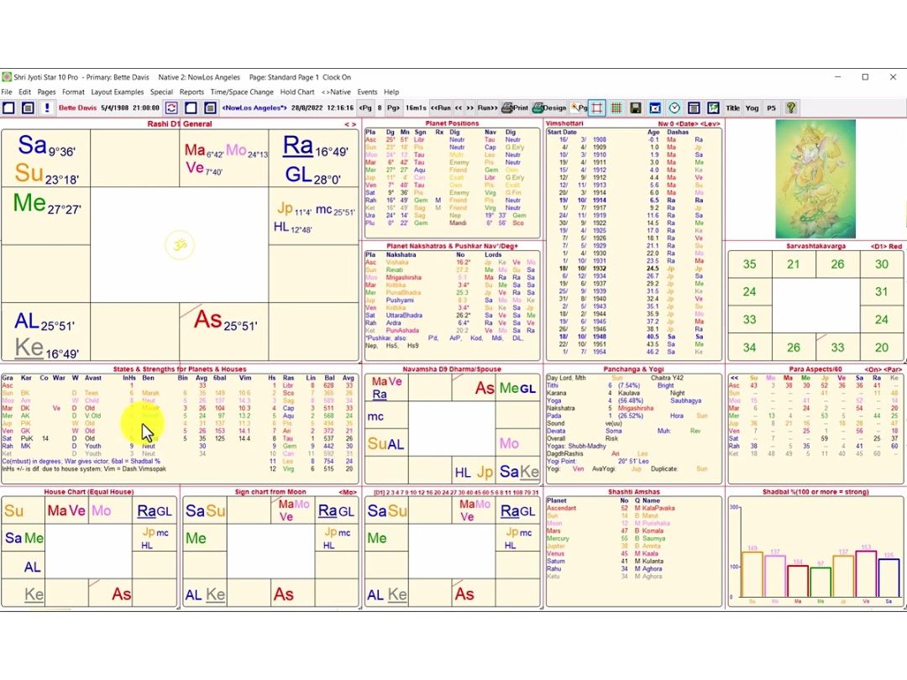907x680 pixels.
Task: Go to previous page with <Pg
Action: tap(365, 108)
